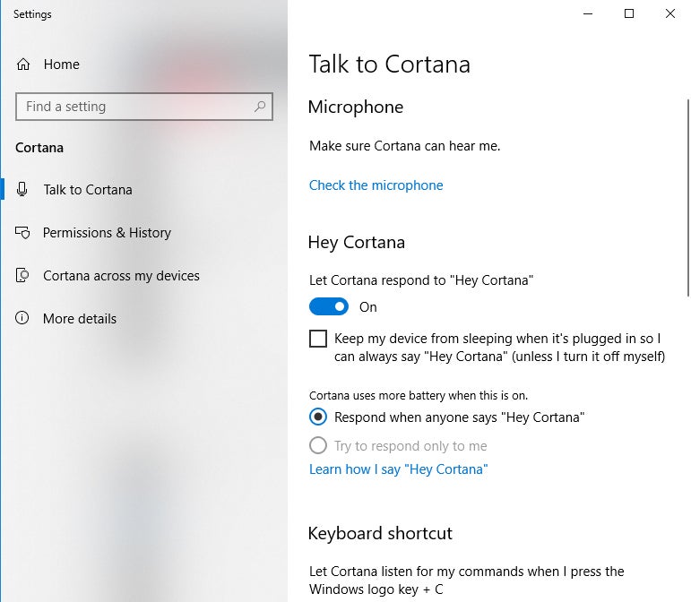Click the Permissions & History shield icon

coord(22,233)
